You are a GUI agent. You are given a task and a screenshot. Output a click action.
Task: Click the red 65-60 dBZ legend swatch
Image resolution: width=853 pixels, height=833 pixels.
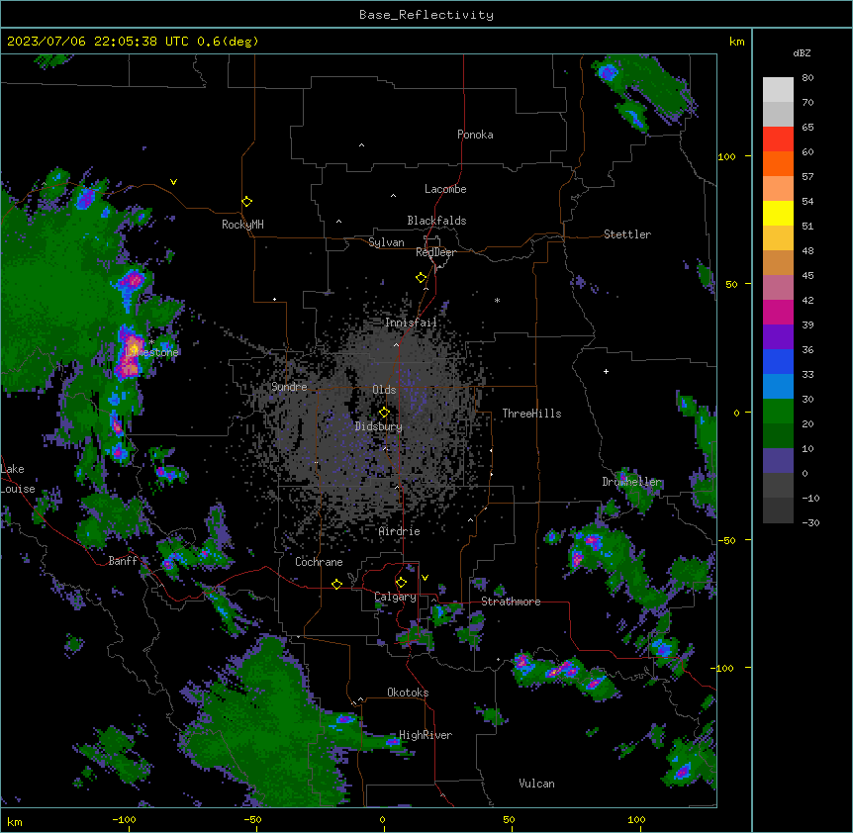(x=778, y=139)
